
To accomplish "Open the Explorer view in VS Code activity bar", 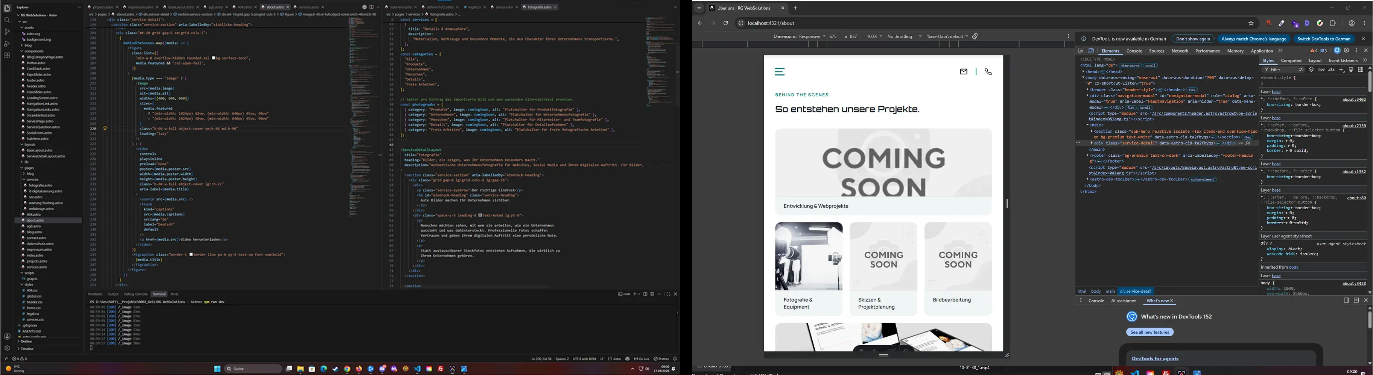I will pyautogui.click(x=7, y=8).
